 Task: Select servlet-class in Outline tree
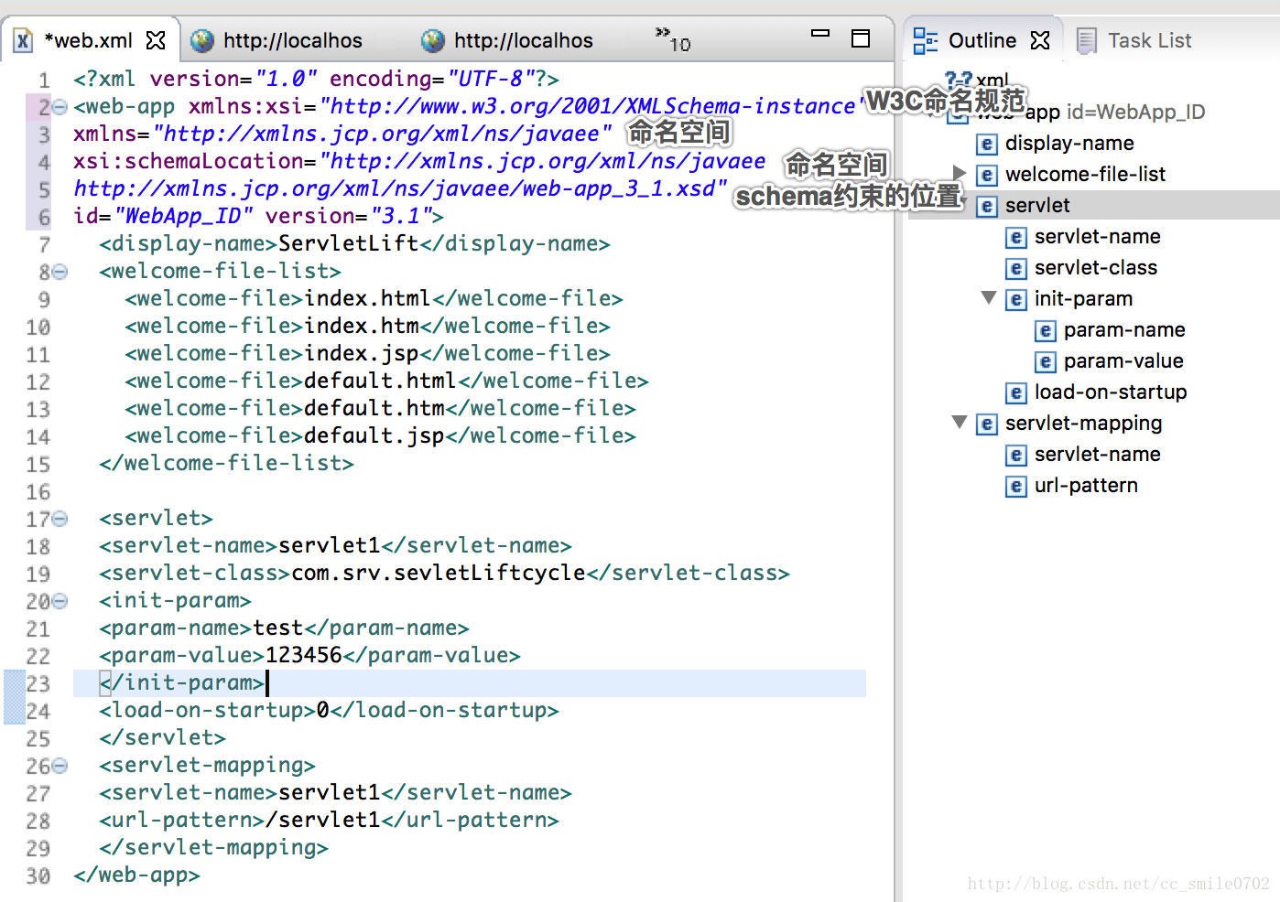pos(1095,267)
